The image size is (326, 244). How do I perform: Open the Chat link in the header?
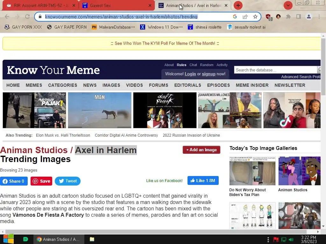coord(193,65)
